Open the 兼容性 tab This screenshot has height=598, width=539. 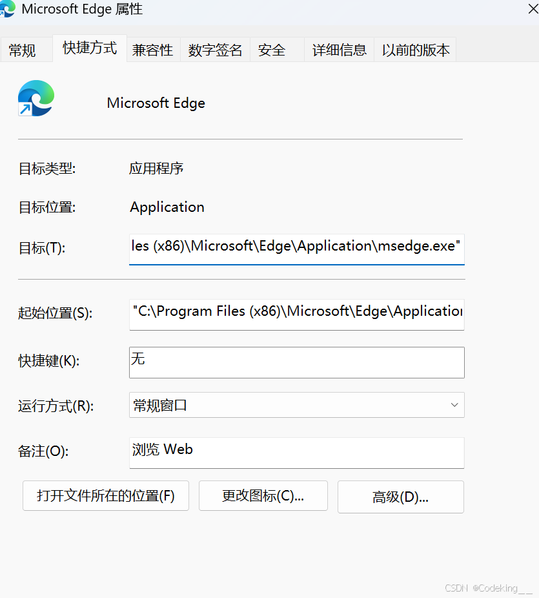152,50
